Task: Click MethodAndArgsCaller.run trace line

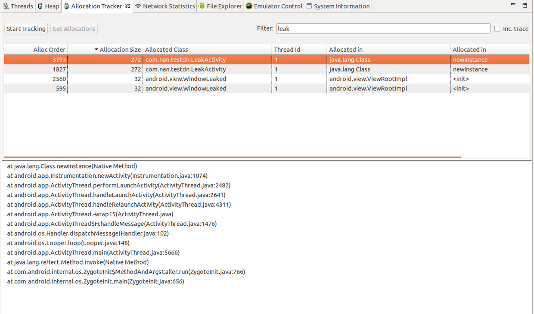Action: (126, 272)
